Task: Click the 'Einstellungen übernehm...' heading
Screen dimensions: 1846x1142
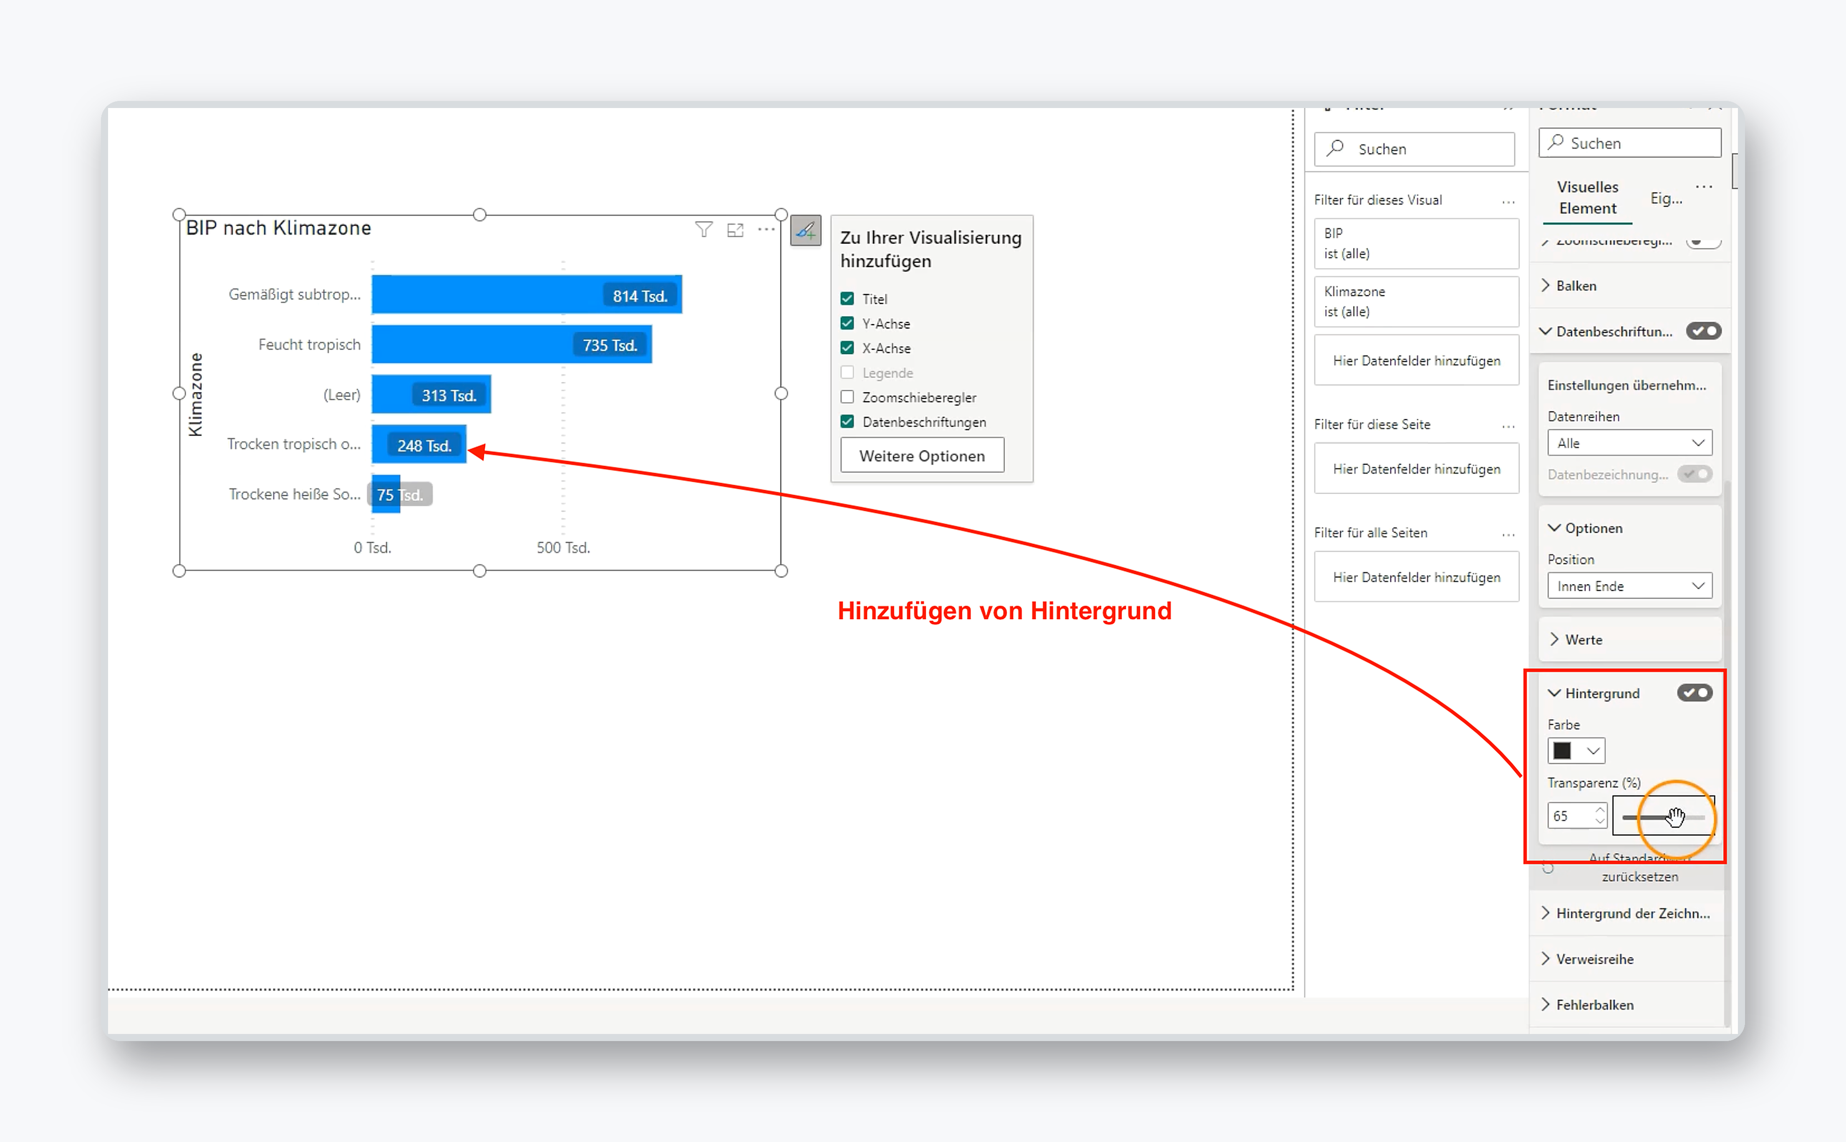Action: tap(1626, 385)
